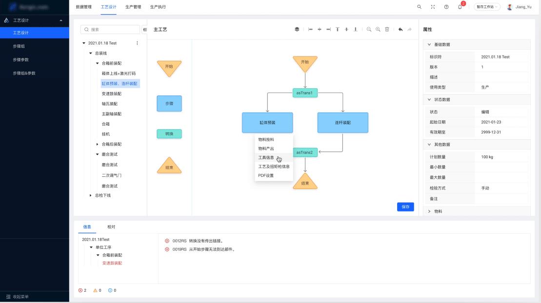Switch to the 校对 tab
The image size is (541, 303).
pyautogui.click(x=111, y=227)
